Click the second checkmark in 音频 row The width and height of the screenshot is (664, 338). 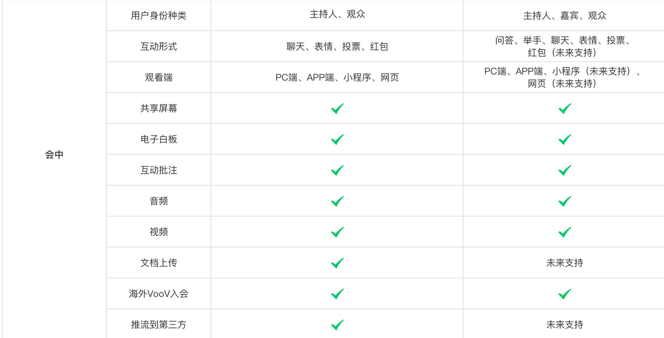[565, 201]
